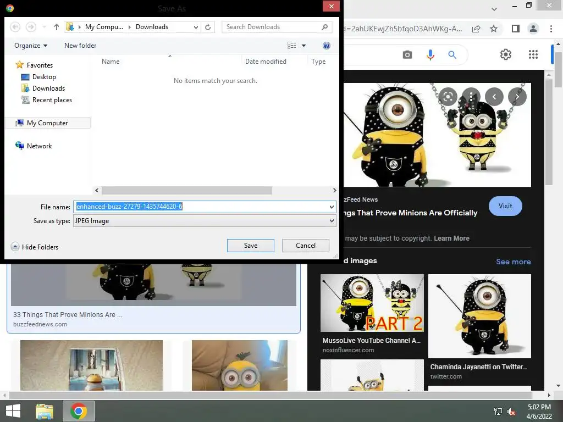Show next image in preview

(517, 97)
